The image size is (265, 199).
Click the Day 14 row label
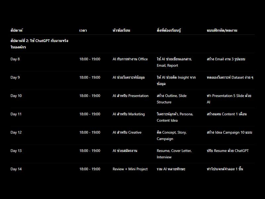click(x=16, y=169)
